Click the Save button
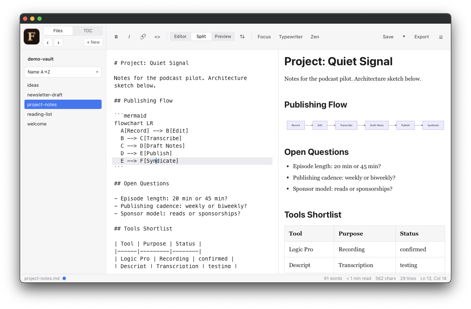 [x=388, y=37]
